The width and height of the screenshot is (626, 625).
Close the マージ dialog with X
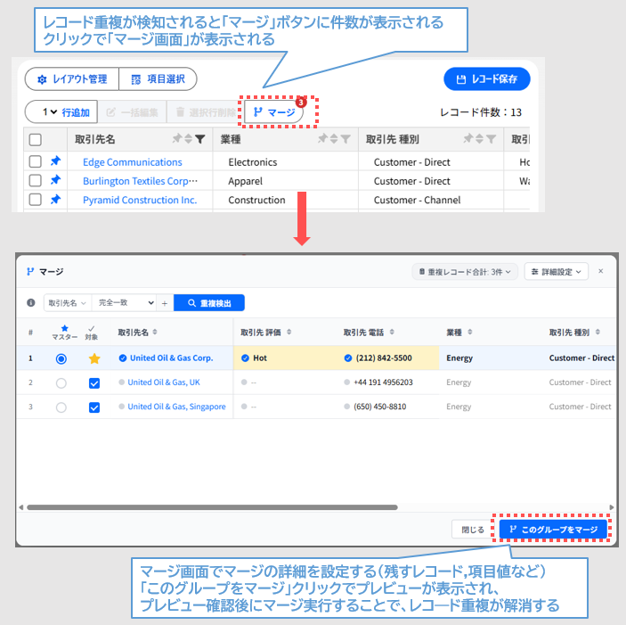tap(601, 271)
